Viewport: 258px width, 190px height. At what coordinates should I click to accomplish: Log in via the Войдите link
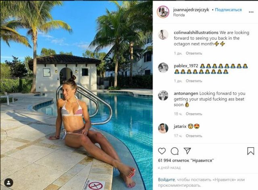point(166,180)
